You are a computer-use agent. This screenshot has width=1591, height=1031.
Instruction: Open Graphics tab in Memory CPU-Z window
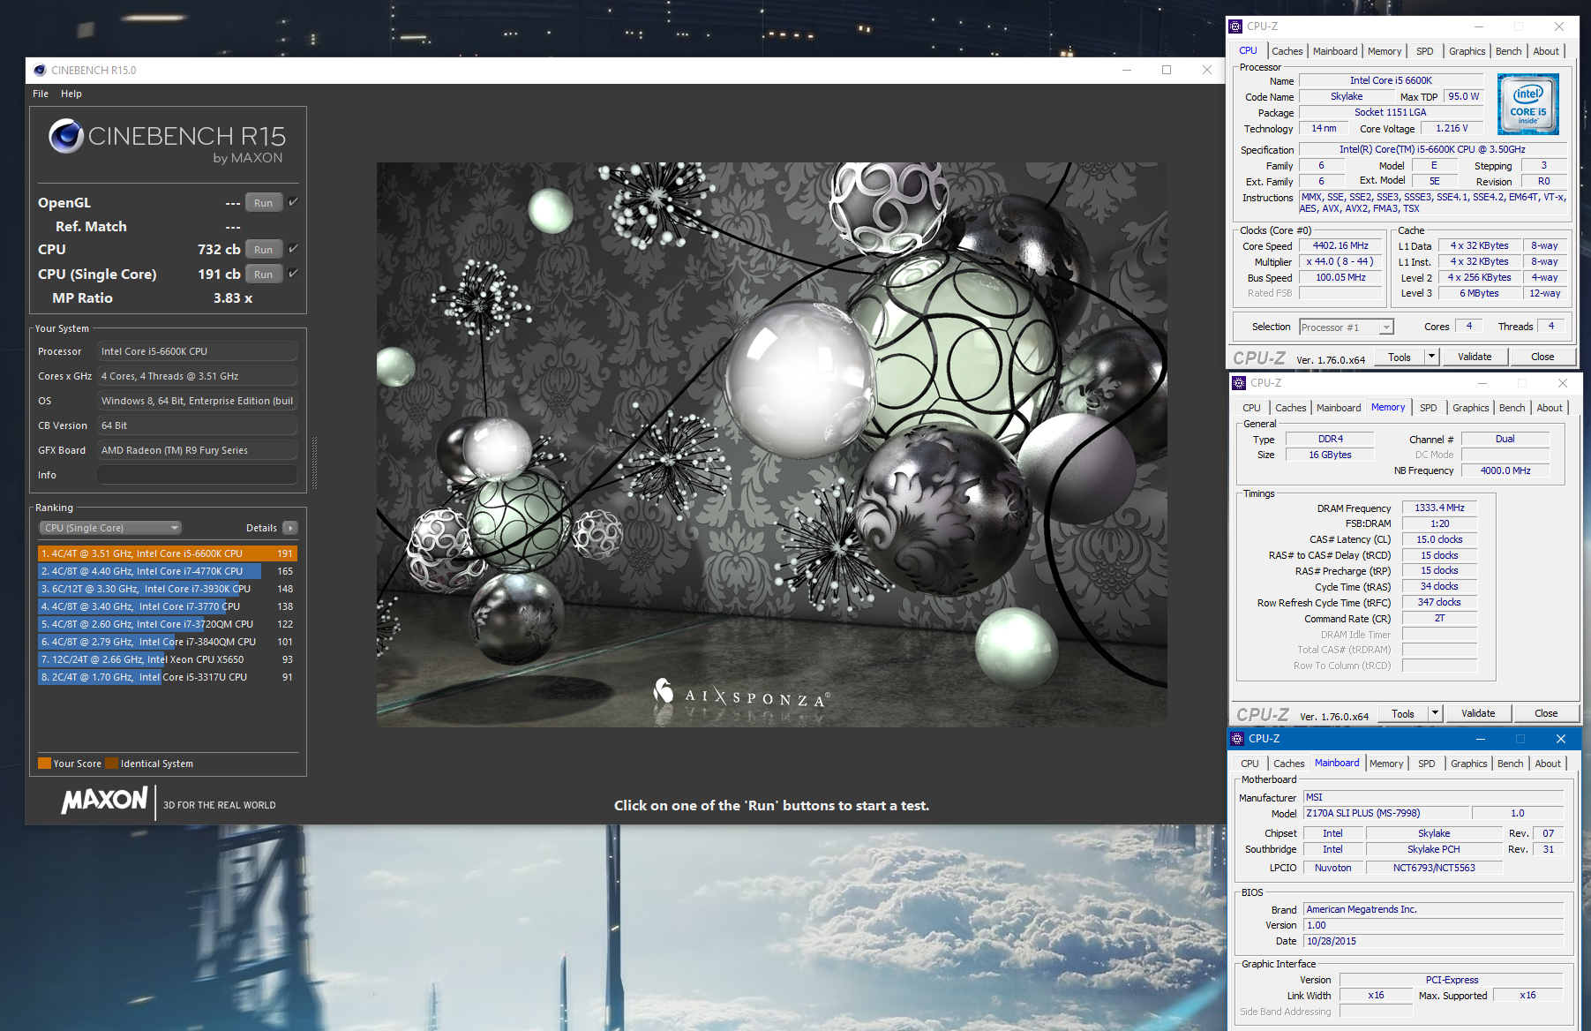(1470, 408)
